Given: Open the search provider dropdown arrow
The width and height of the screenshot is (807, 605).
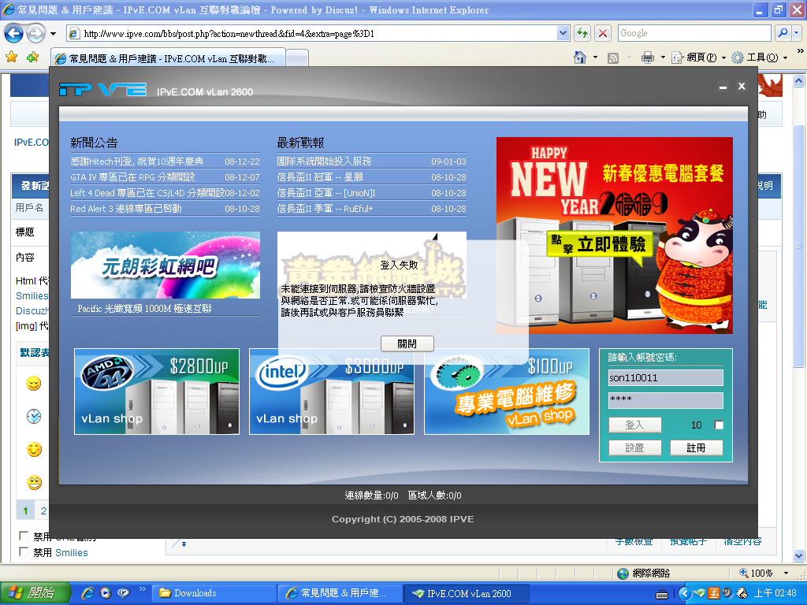Looking at the screenshot, I should click(797, 33).
